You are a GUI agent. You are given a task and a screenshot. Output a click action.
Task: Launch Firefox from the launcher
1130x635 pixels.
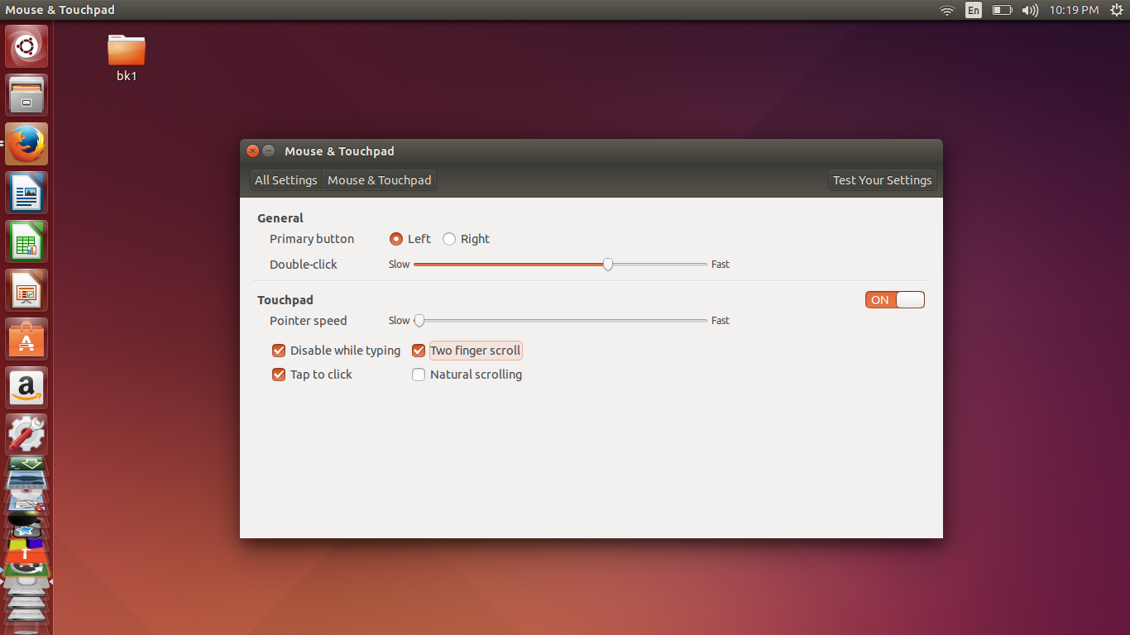click(x=26, y=143)
